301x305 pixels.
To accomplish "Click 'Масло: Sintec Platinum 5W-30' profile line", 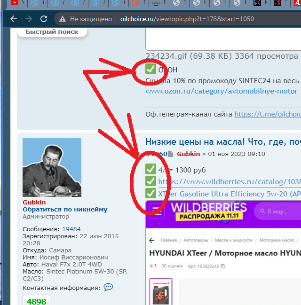I will (x=75, y=271).
